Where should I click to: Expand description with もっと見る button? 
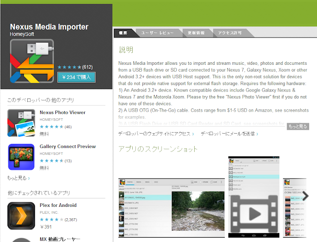click(x=298, y=127)
